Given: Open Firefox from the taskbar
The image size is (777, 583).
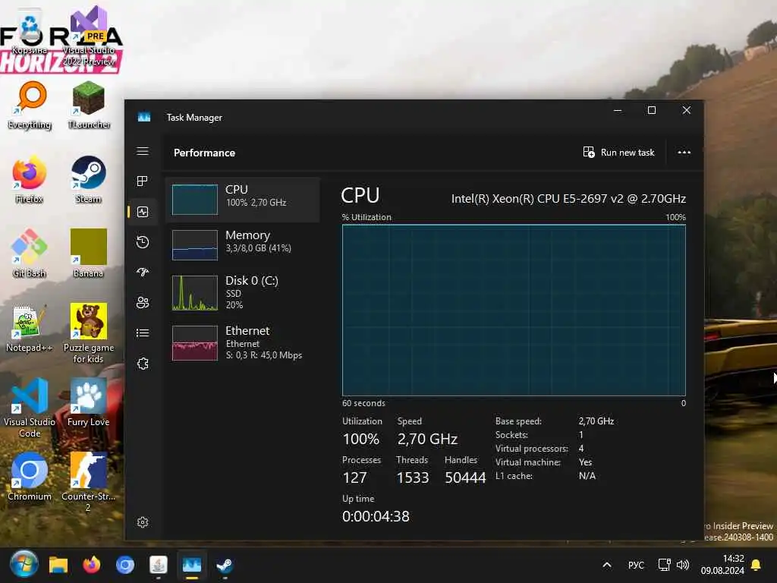Looking at the screenshot, I should [x=92, y=565].
